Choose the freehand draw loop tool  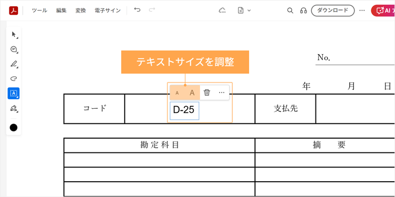(x=14, y=79)
